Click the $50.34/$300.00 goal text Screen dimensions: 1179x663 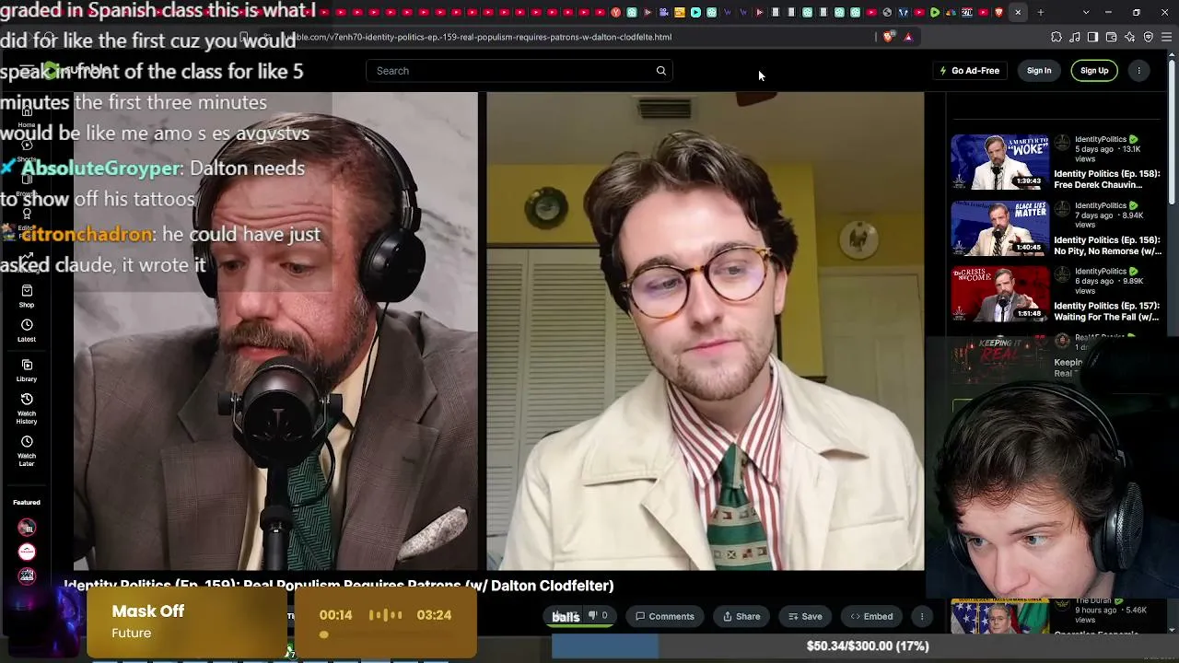(868, 646)
